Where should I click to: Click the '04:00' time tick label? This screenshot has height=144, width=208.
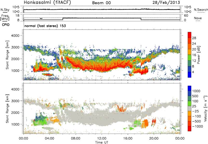pyautogui.click(x=50, y=139)
